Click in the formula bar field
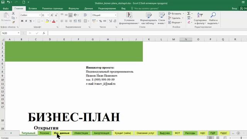The height and width of the screenshot is (139, 247). pos(147,33)
